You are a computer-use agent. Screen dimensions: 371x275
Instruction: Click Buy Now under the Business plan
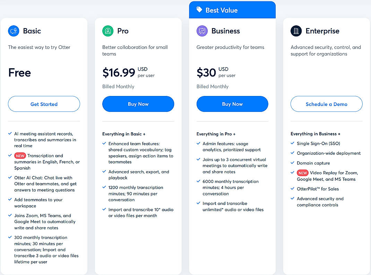(232, 104)
